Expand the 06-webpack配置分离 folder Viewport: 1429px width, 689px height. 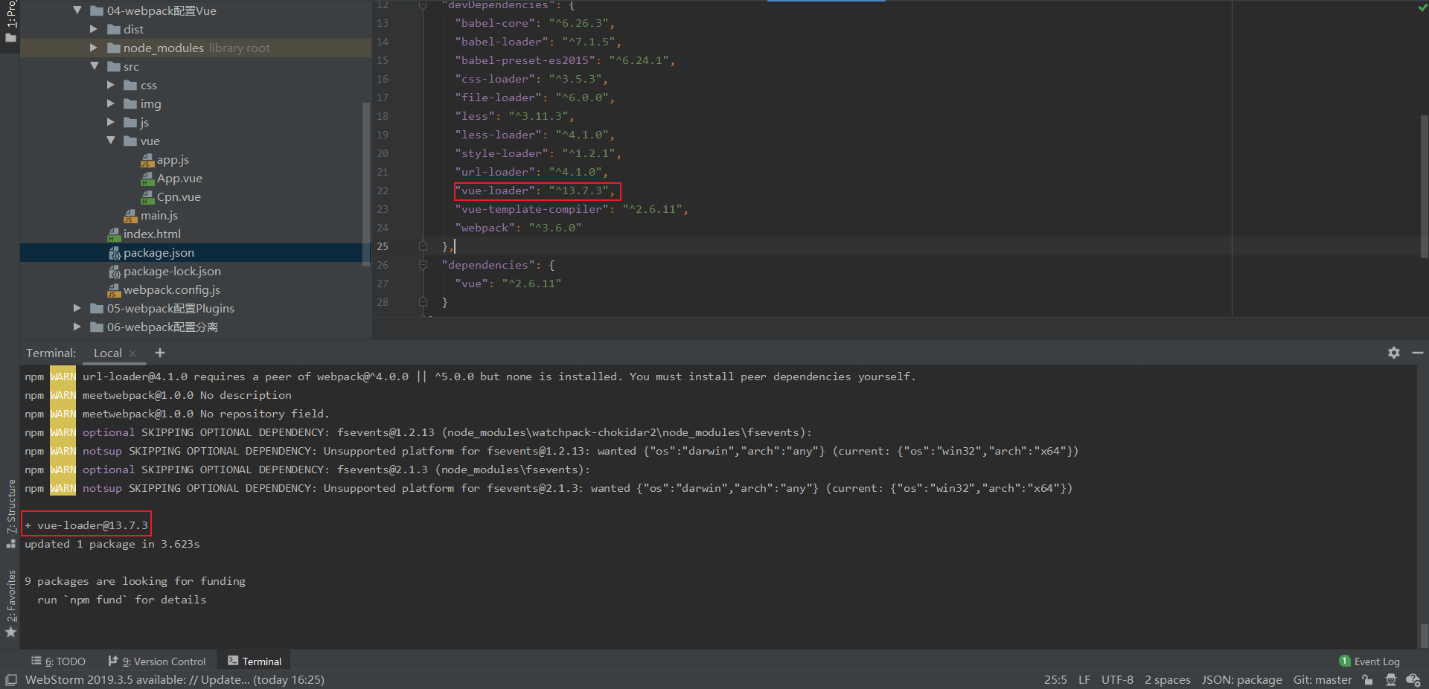point(77,327)
